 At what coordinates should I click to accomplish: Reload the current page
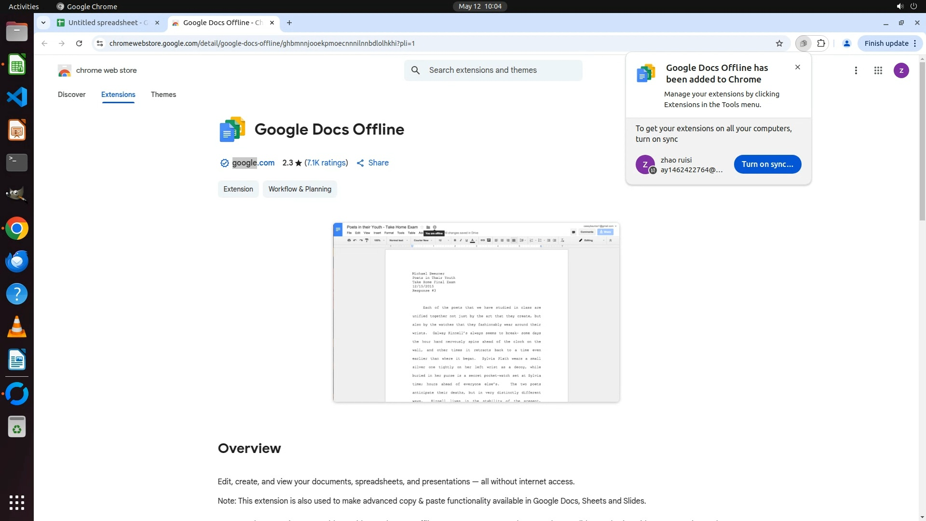tap(79, 43)
